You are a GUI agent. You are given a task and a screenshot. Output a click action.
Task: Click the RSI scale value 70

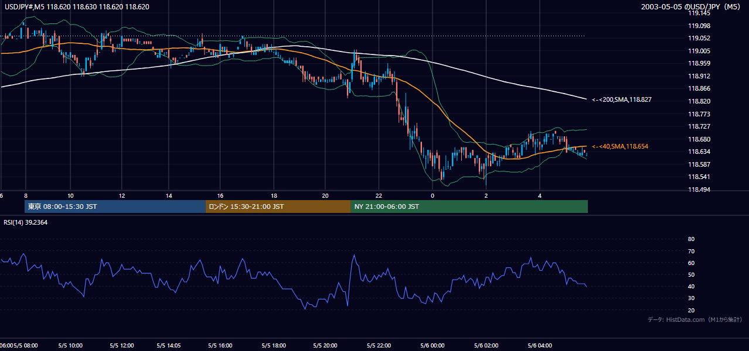(691, 251)
